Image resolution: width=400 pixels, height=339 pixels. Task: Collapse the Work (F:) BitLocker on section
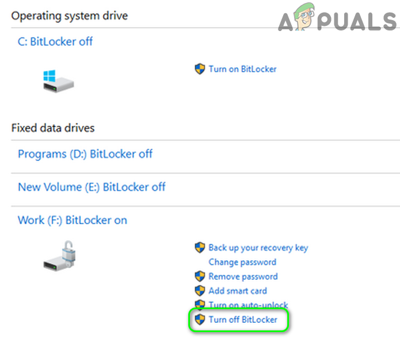coord(73,220)
